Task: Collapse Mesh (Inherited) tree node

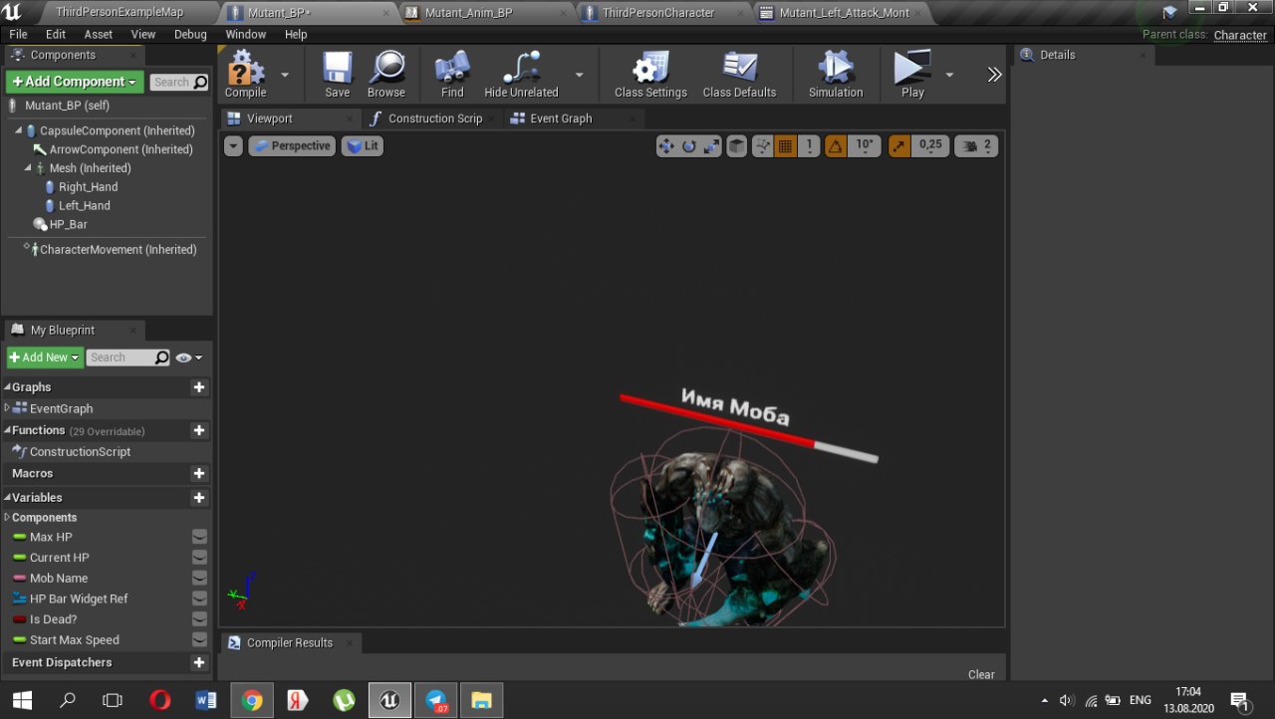Action: [29, 168]
